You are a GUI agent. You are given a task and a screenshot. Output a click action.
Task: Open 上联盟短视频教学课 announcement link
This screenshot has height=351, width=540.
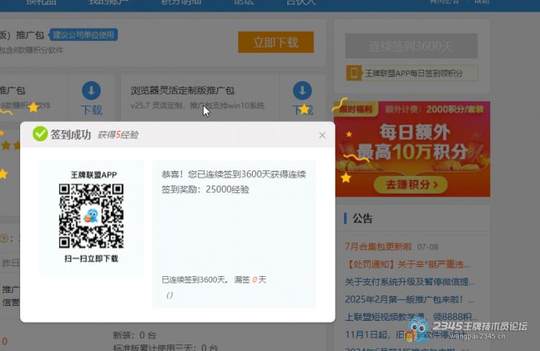tap(412, 316)
